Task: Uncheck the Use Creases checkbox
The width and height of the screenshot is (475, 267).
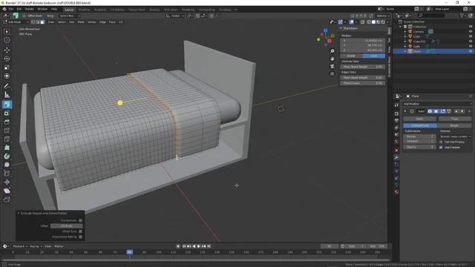Action: 441,147
